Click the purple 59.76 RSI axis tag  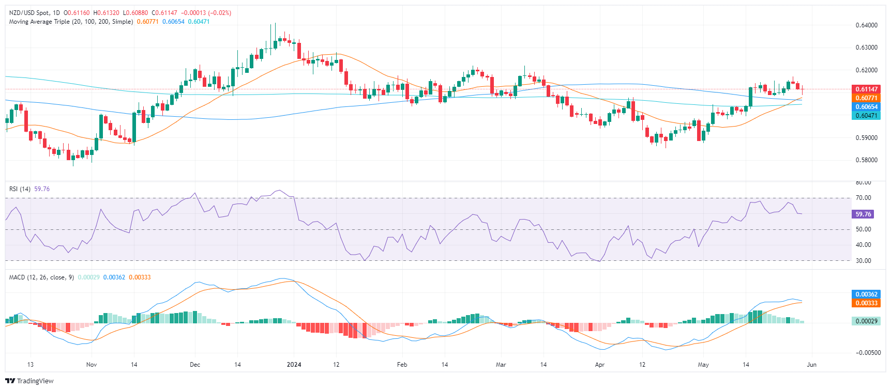point(863,214)
